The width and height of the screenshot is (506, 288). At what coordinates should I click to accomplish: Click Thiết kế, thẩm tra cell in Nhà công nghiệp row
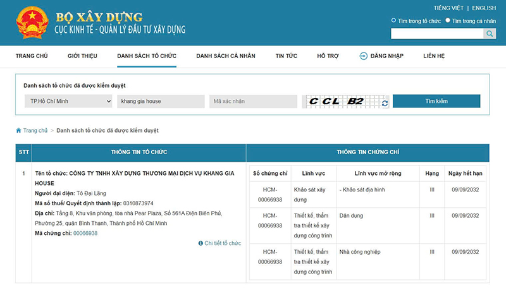tap(313, 261)
